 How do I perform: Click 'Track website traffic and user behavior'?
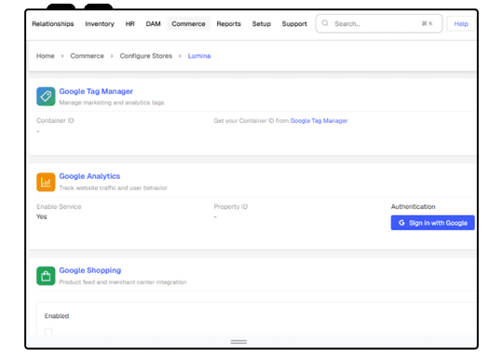click(x=114, y=187)
